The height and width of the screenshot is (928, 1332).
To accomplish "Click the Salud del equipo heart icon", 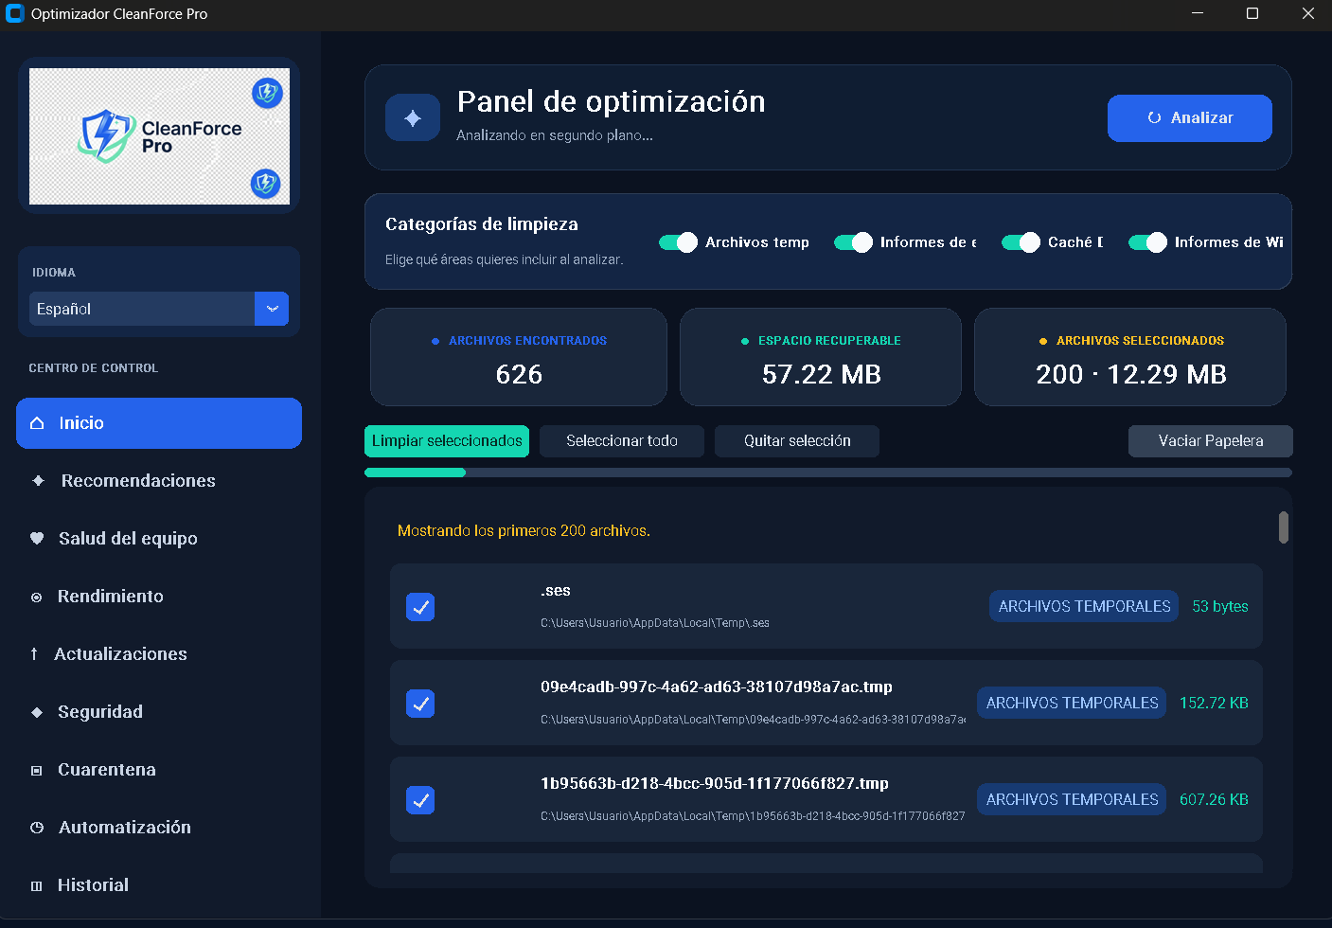I will [37, 539].
